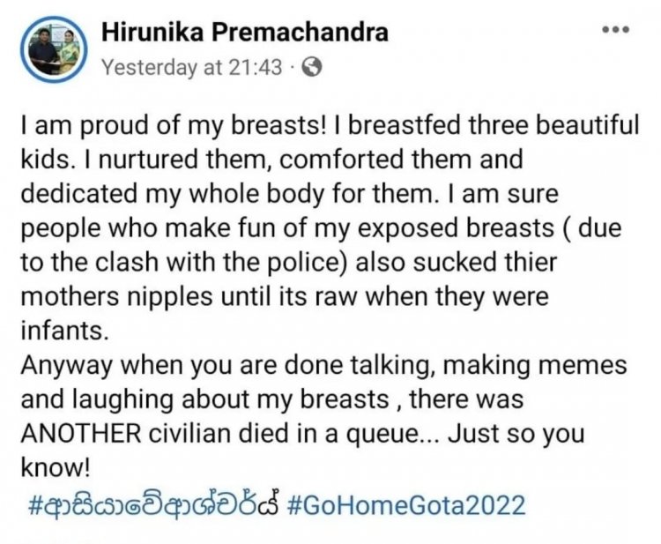Click the line starting "I am proud of my"
The height and width of the screenshot is (544, 661).
(330, 126)
